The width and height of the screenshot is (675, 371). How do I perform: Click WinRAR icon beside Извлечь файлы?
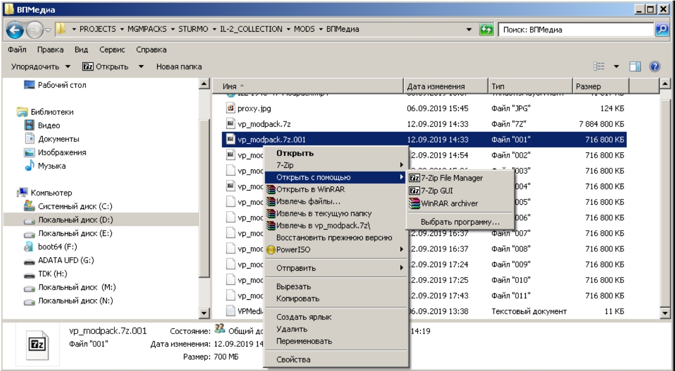tap(271, 201)
